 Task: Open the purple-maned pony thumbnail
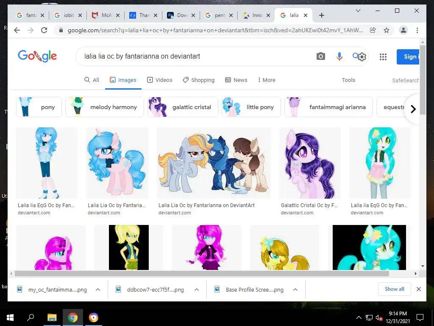310,163
